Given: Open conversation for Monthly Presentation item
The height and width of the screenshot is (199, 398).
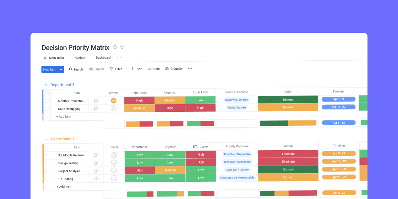Looking at the screenshot, I should 96,100.
